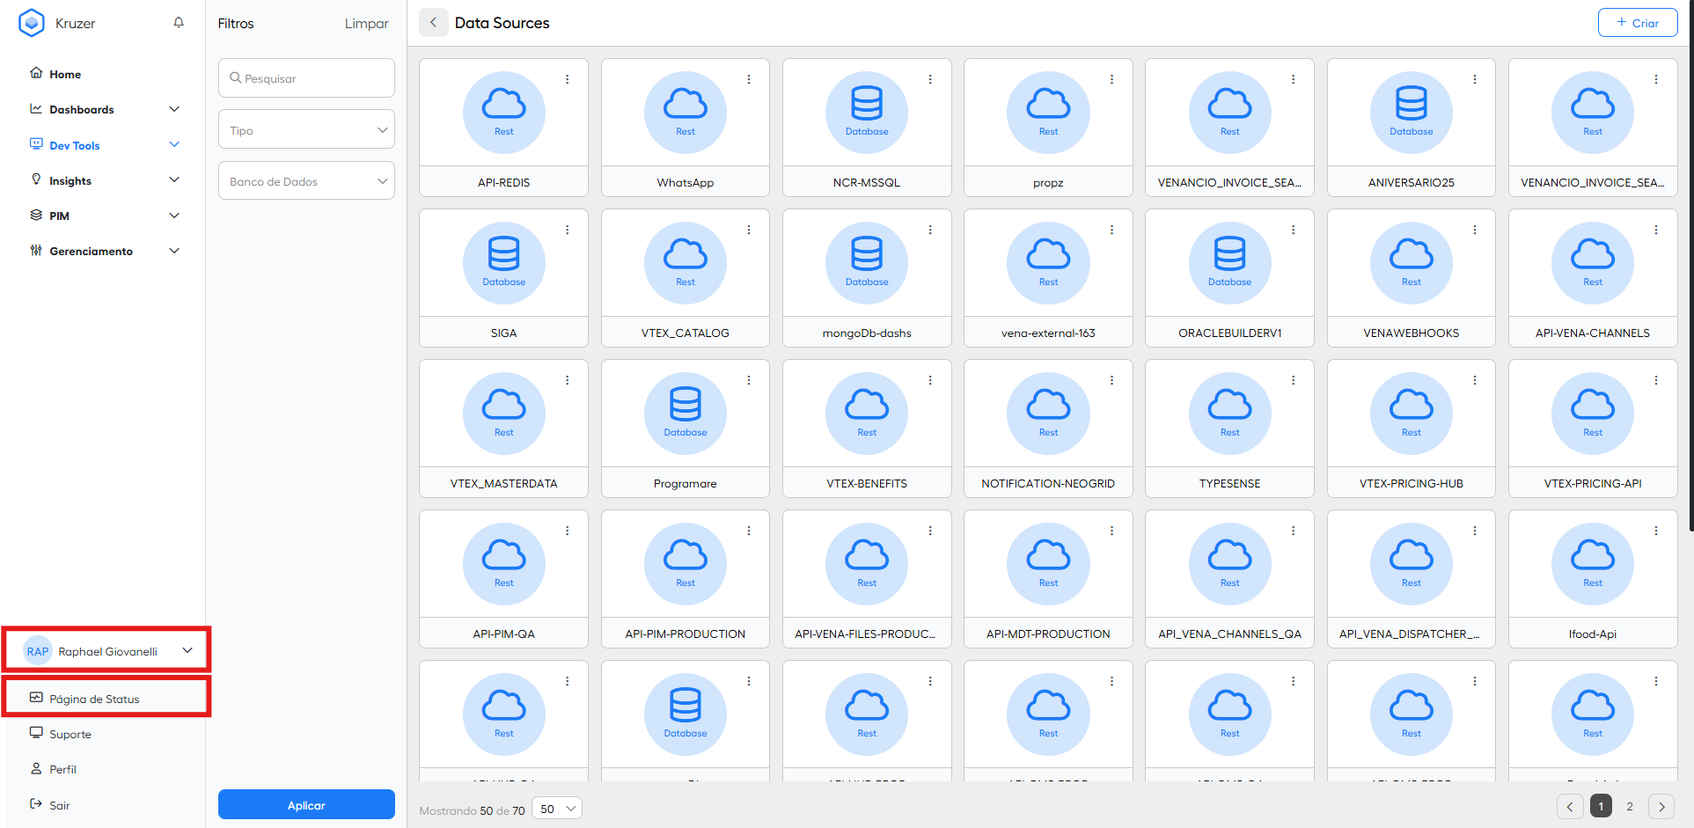Open the Ifood-Api cloud icon

[1593, 563]
